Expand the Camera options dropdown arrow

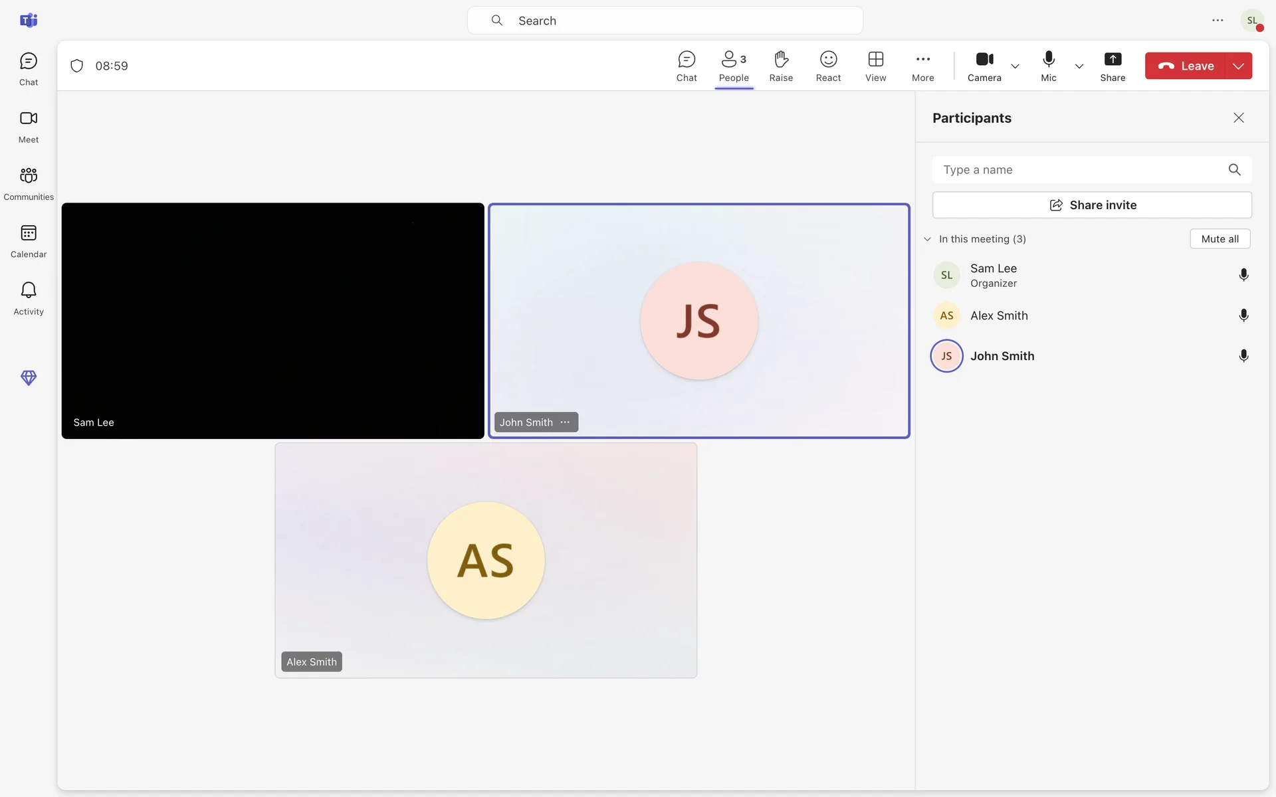click(1015, 66)
